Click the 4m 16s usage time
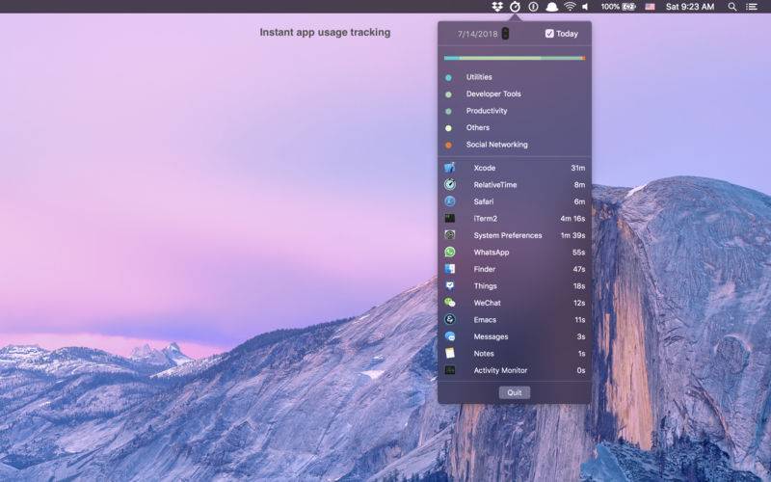The height and width of the screenshot is (482, 771). coord(572,219)
